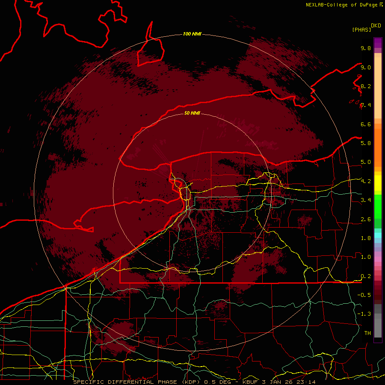Click the bright green segment of color bar
The width and height of the screenshot is (385, 385).
click(x=378, y=206)
